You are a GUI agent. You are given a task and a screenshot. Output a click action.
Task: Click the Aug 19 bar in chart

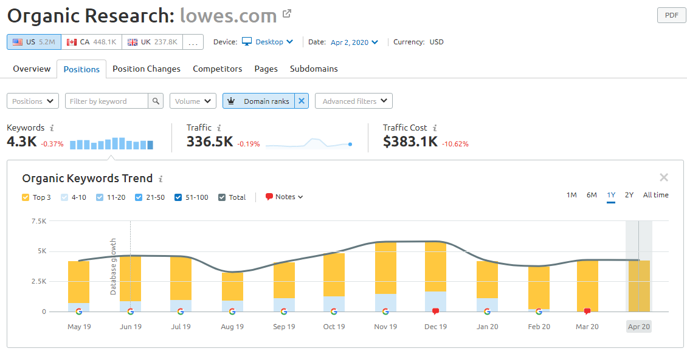pyautogui.click(x=232, y=292)
